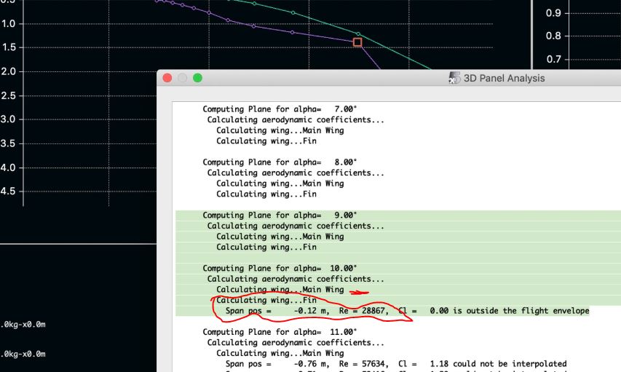Screen dimensions: 621x372
Task: Close the 3D Panel Analysis window
Action: click(x=167, y=78)
